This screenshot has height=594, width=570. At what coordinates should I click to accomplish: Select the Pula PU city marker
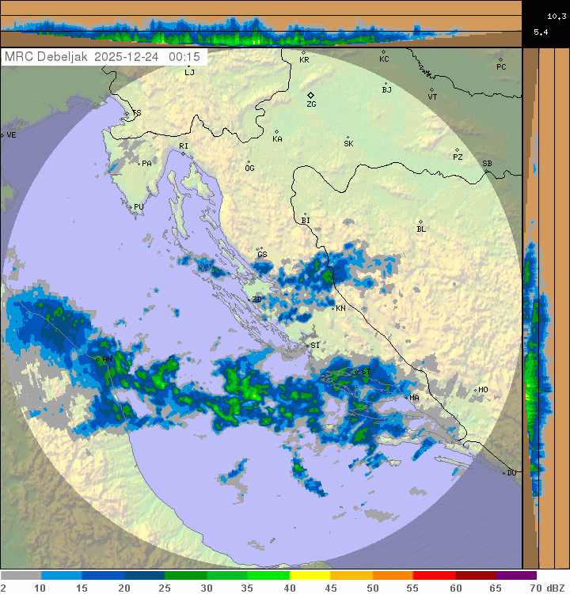click(x=131, y=206)
